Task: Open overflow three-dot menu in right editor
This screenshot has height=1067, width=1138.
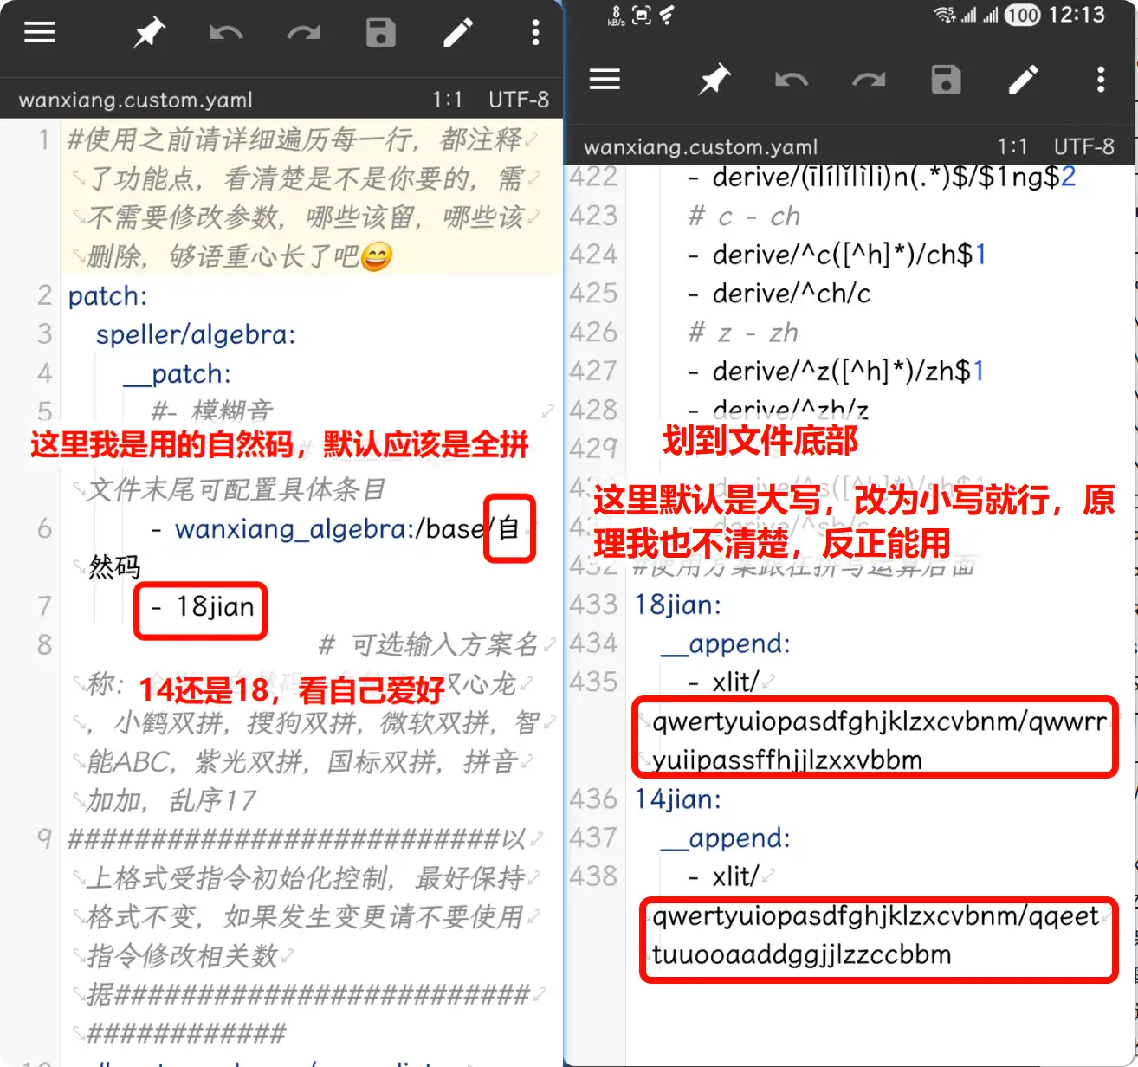Action: 1101,81
